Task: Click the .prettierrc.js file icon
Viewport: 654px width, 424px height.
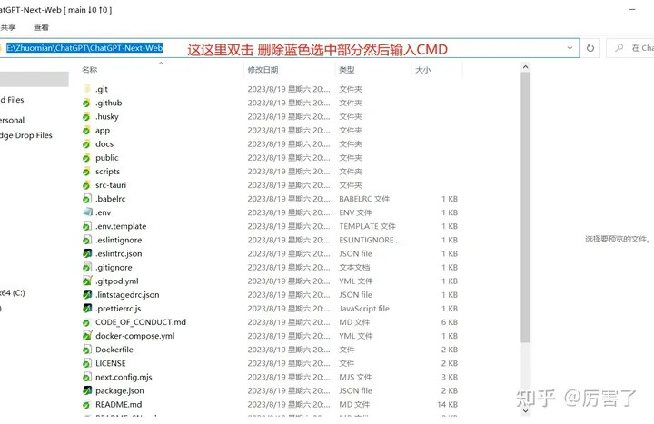Action: 87,309
